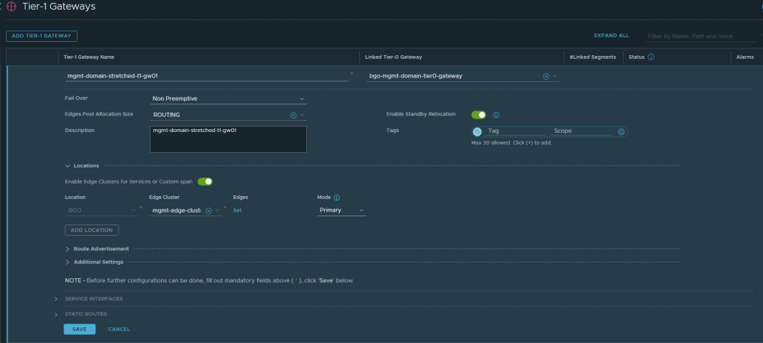This screenshot has height=343, width=763.
Task: Click the Status column info icon
Action: [x=651, y=57]
